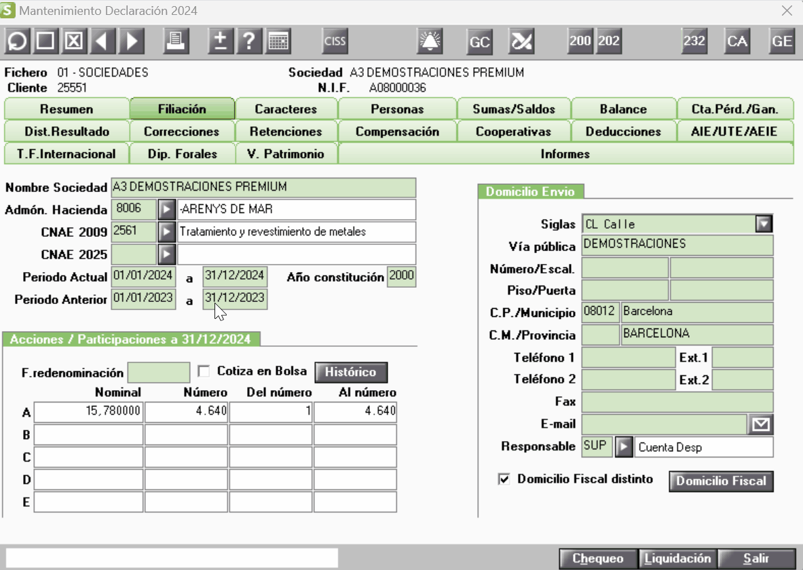Screen dimensions: 803x570
Task: Expand the Siglas dropdown list
Action: (764, 224)
